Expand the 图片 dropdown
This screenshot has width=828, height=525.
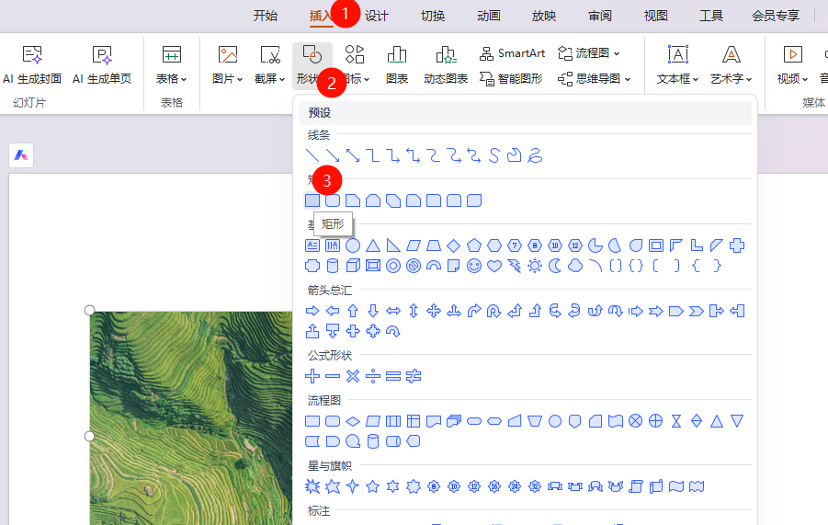(228, 65)
